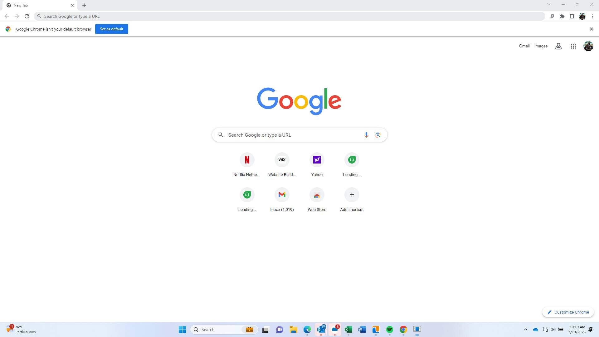Open the Chrome profile avatar in toolbar

pos(582,16)
